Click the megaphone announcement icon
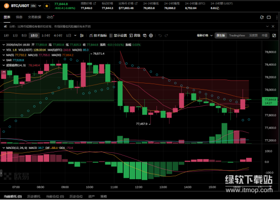 tap(6, 26)
